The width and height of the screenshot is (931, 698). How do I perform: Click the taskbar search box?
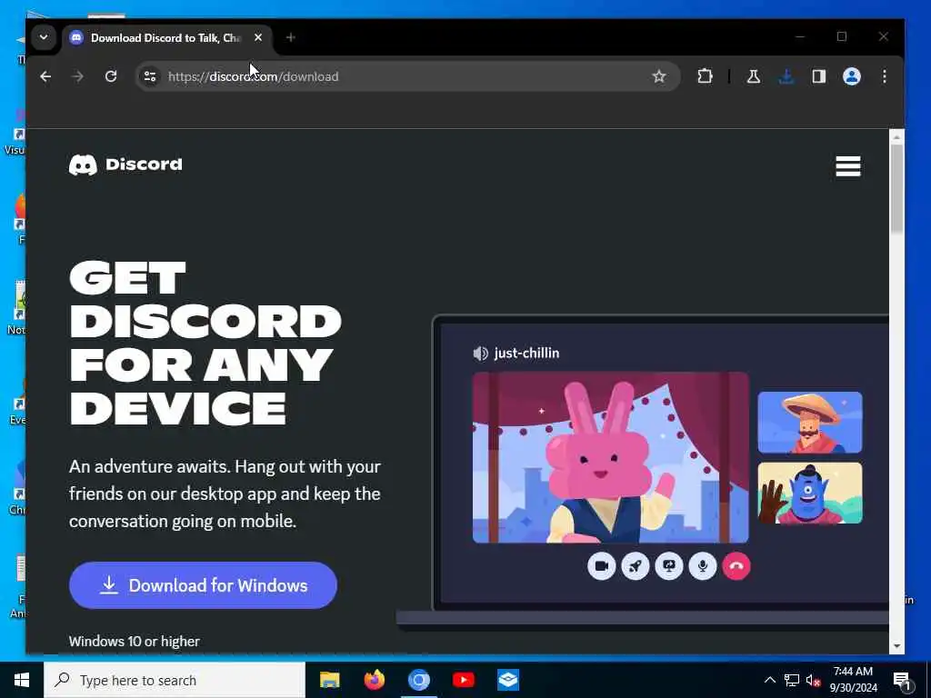click(175, 680)
